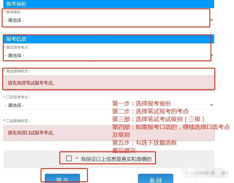Image resolution: width=234 pixels, height=183 pixels.
Task: Click the 我保证以上信息是真实和准确的 label text
Action: tap(116, 159)
